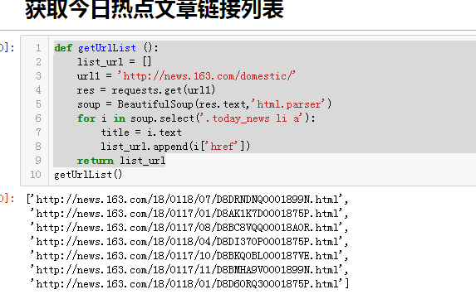Click line number 5 in code gutter
This screenshot has width=476, height=299.
[38, 104]
